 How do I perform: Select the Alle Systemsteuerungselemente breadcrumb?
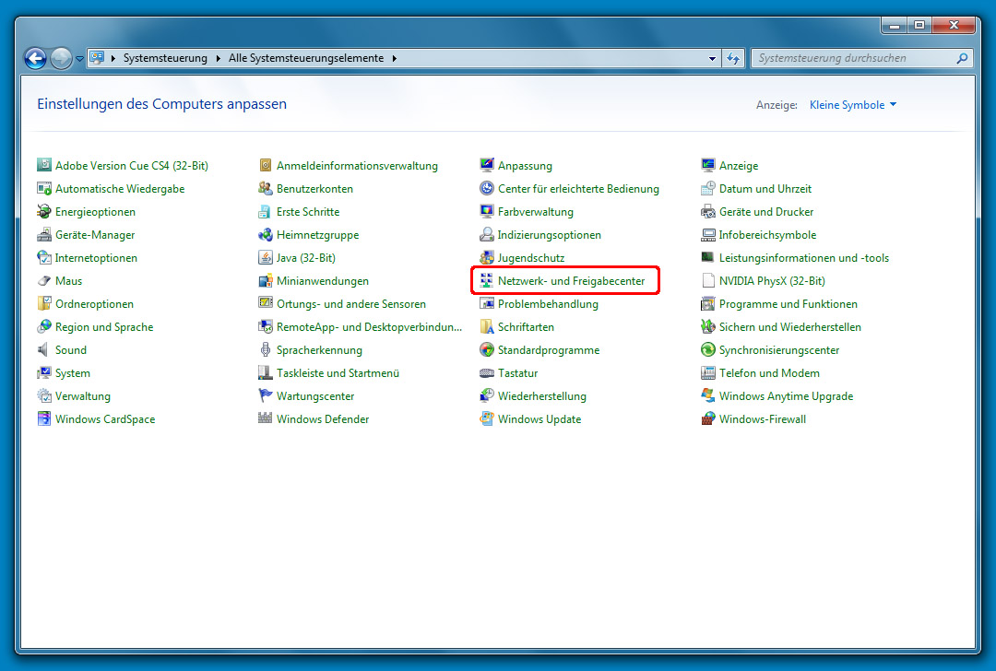[x=306, y=58]
